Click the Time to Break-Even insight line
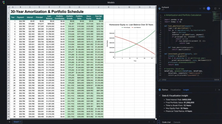The width and height of the screenshot is (222, 124). coord(178,106)
